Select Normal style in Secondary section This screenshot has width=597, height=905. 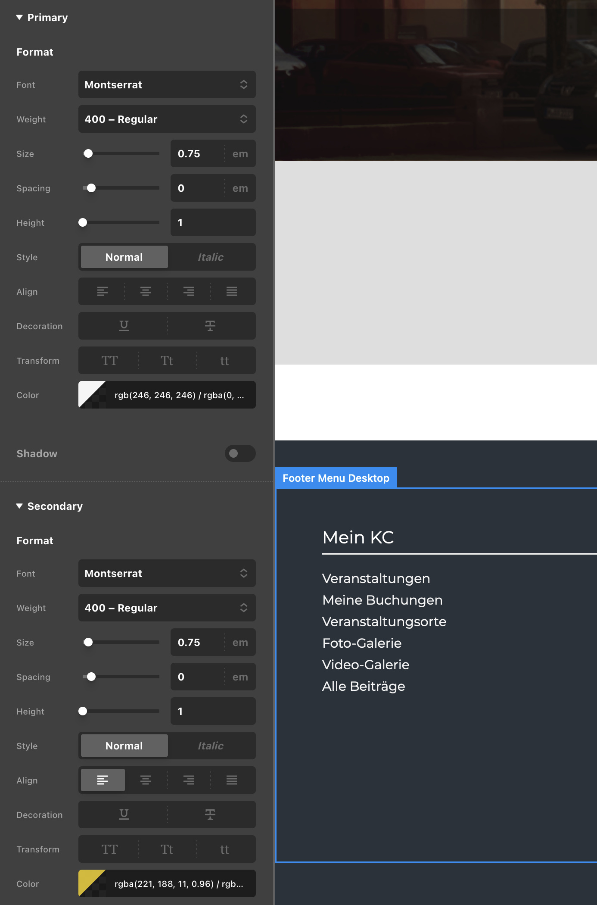(x=124, y=746)
